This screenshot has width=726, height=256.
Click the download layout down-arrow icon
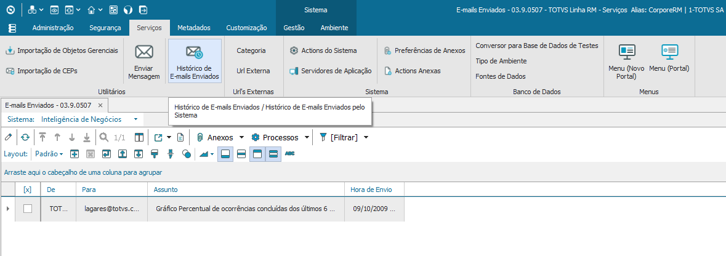coord(139,154)
